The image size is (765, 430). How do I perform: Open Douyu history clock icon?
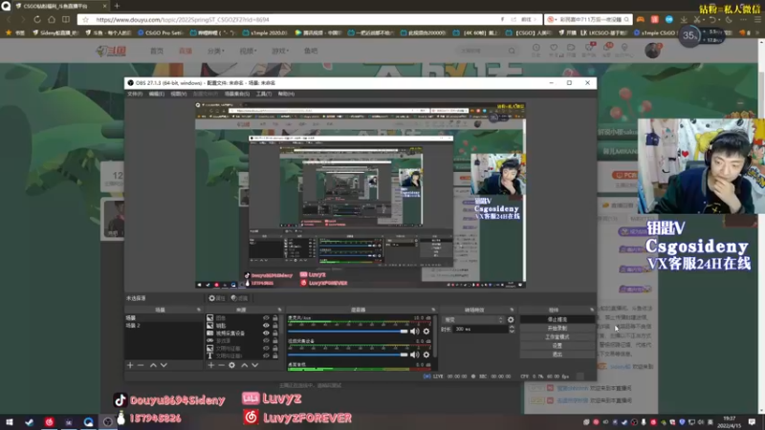[x=536, y=48]
